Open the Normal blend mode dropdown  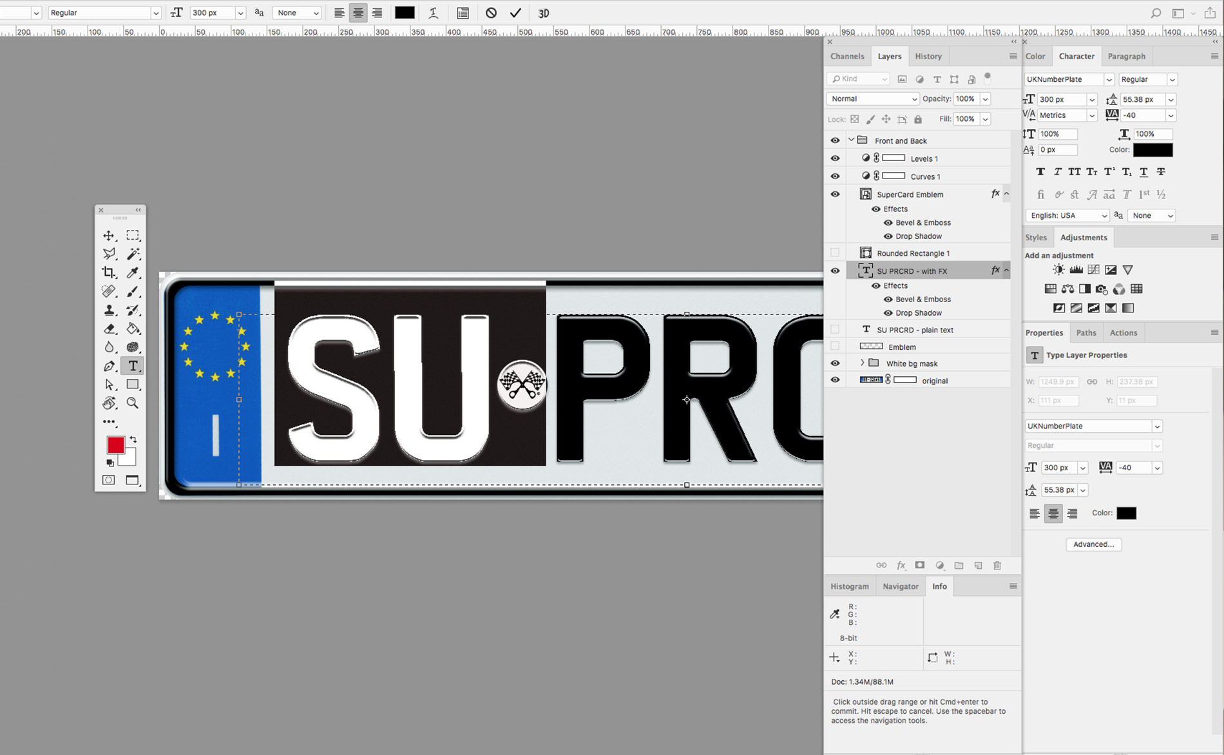[872, 98]
